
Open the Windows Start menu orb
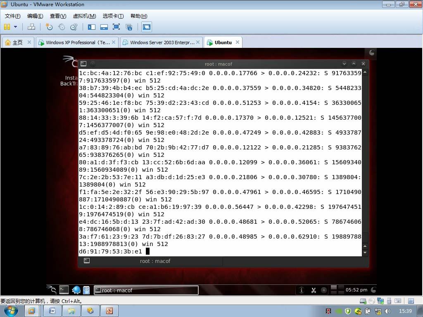(x=11, y=311)
